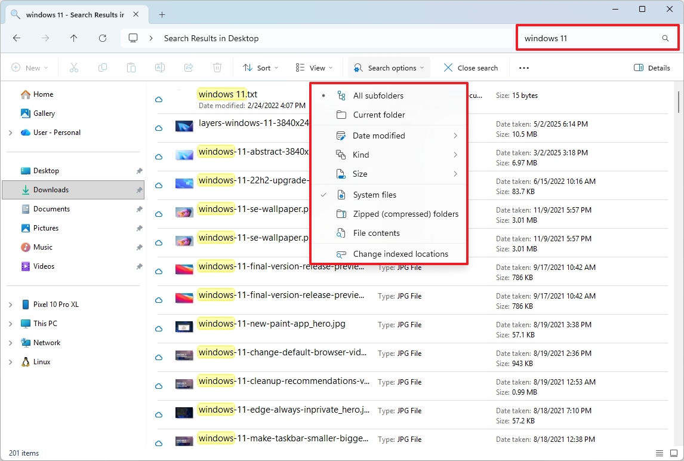The width and height of the screenshot is (684, 461).
Task: Select the Paste icon
Action: coord(131,67)
